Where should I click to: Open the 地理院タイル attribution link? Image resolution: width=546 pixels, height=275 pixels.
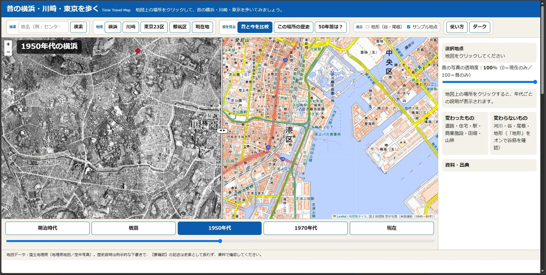[358, 216]
